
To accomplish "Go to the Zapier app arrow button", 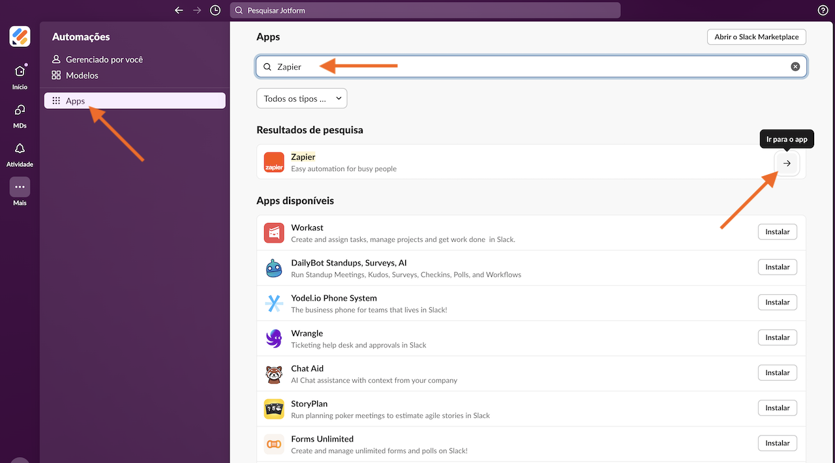I will tap(787, 163).
